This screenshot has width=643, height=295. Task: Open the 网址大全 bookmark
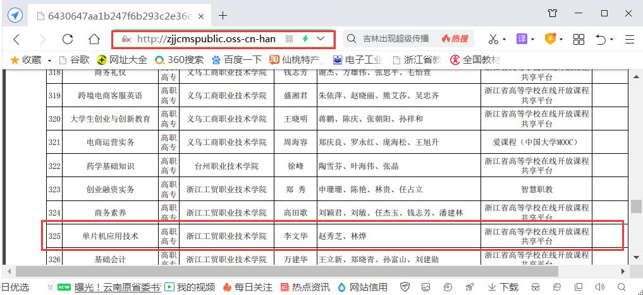click(122, 60)
